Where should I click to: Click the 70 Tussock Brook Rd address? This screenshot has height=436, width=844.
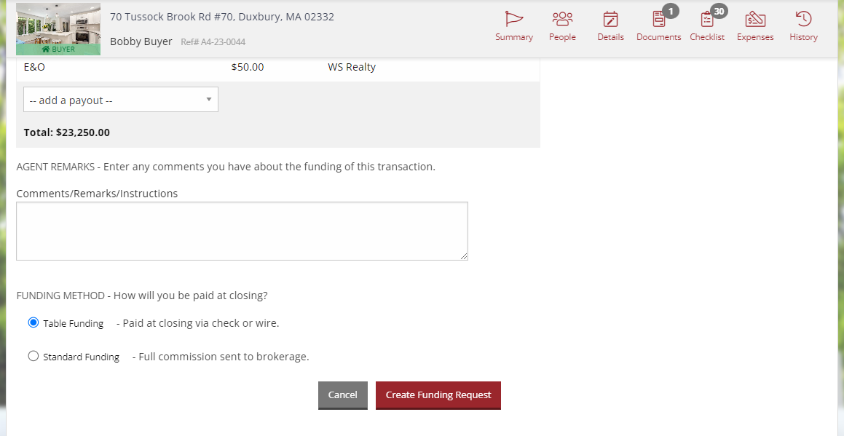[x=221, y=16]
